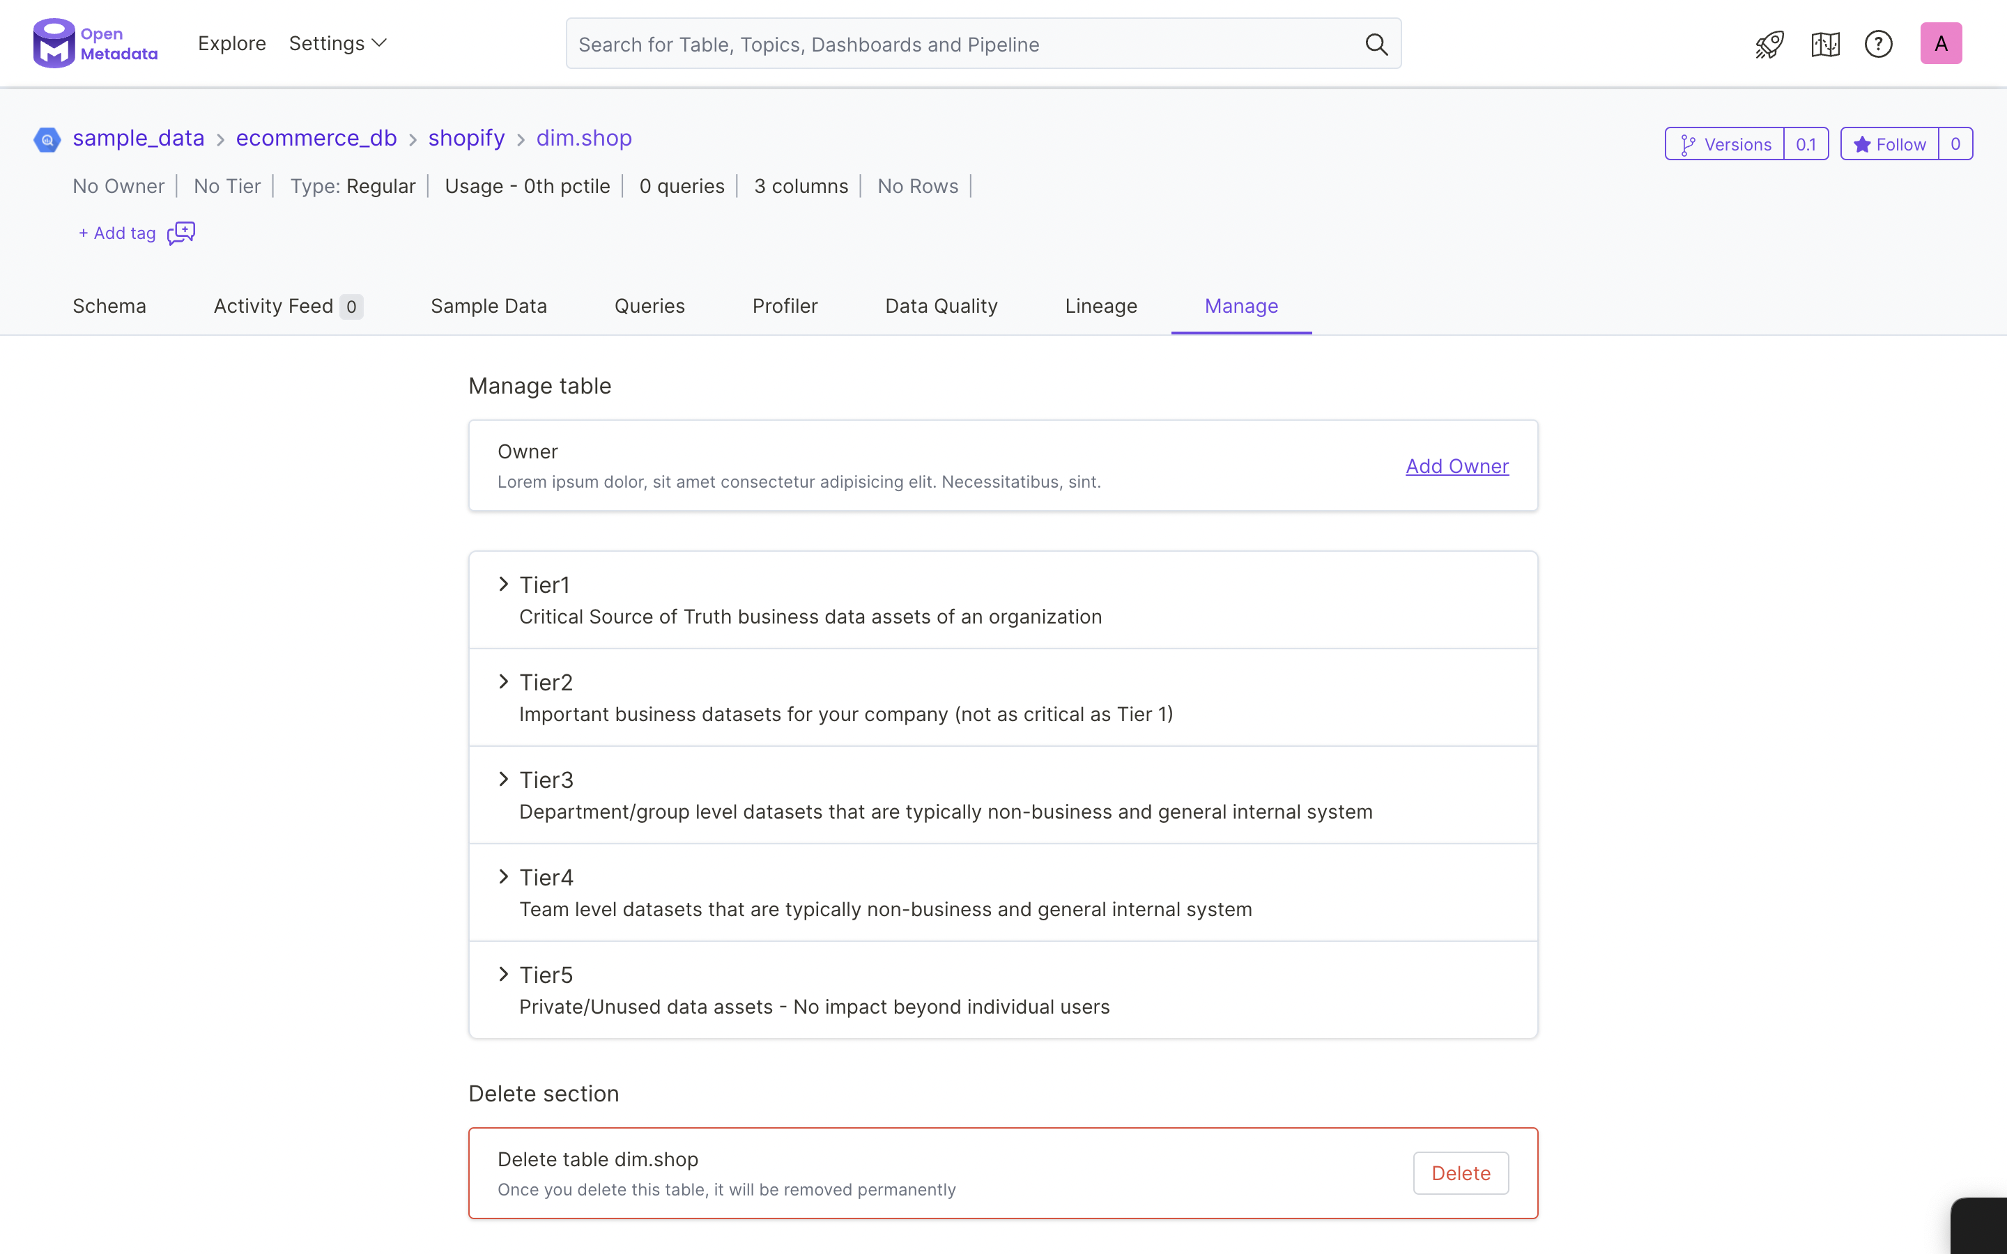Click the Type: Regular label
Image resolution: width=2007 pixels, height=1254 pixels.
[353, 186]
